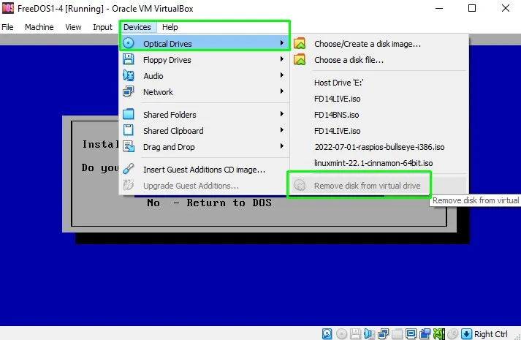Click the floppy disk indicator in status bar
521x340 pixels.
[355, 333]
